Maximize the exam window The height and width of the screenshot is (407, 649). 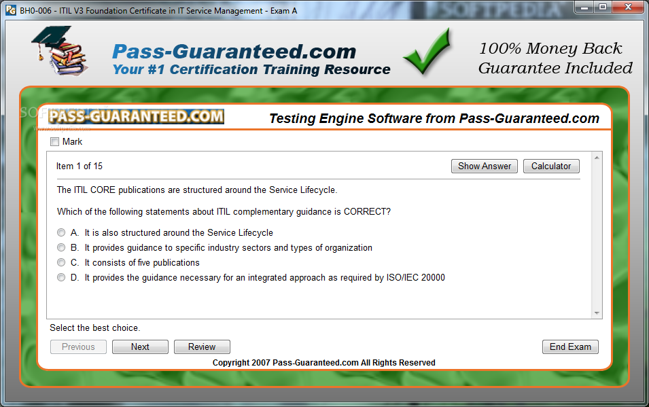point(603,7)
